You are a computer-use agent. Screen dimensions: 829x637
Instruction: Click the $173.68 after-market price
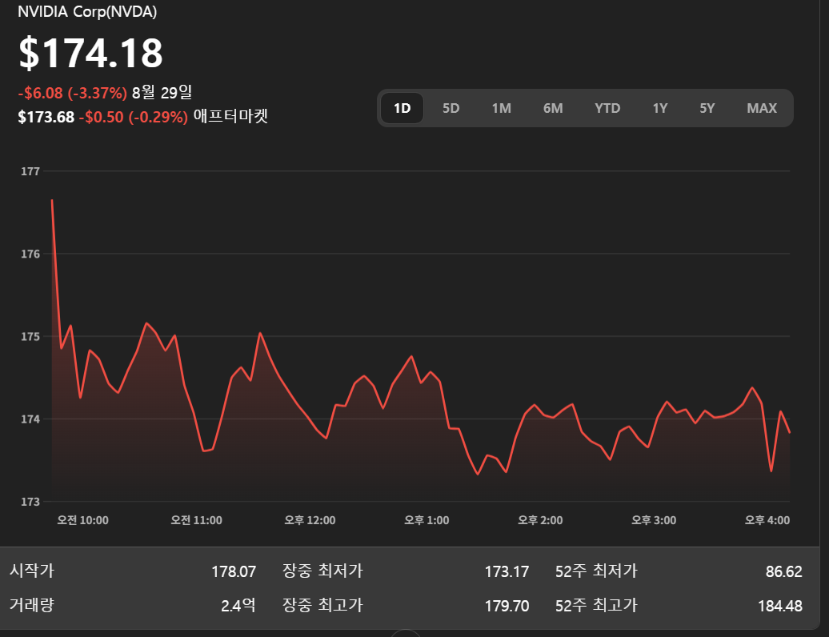[46, 117]
